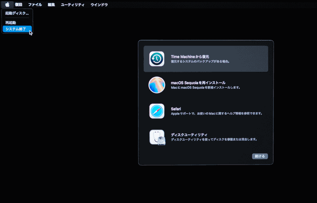This screenshot has width=317, height=203.
Task: Click the Appleサポート help description under Safari
Action: point(217,113)
